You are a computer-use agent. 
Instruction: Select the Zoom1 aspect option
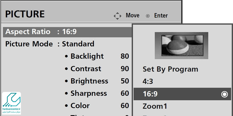coord(153,106)
